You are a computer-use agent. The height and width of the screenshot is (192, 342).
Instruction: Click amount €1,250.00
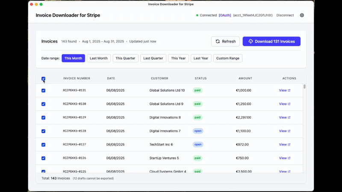coord(244,104)
